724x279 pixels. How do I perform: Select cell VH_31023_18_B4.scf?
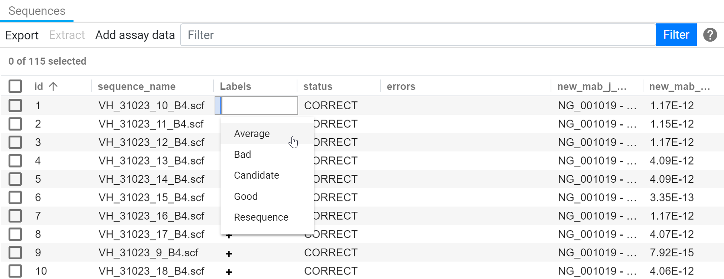(x=151, y=271)
